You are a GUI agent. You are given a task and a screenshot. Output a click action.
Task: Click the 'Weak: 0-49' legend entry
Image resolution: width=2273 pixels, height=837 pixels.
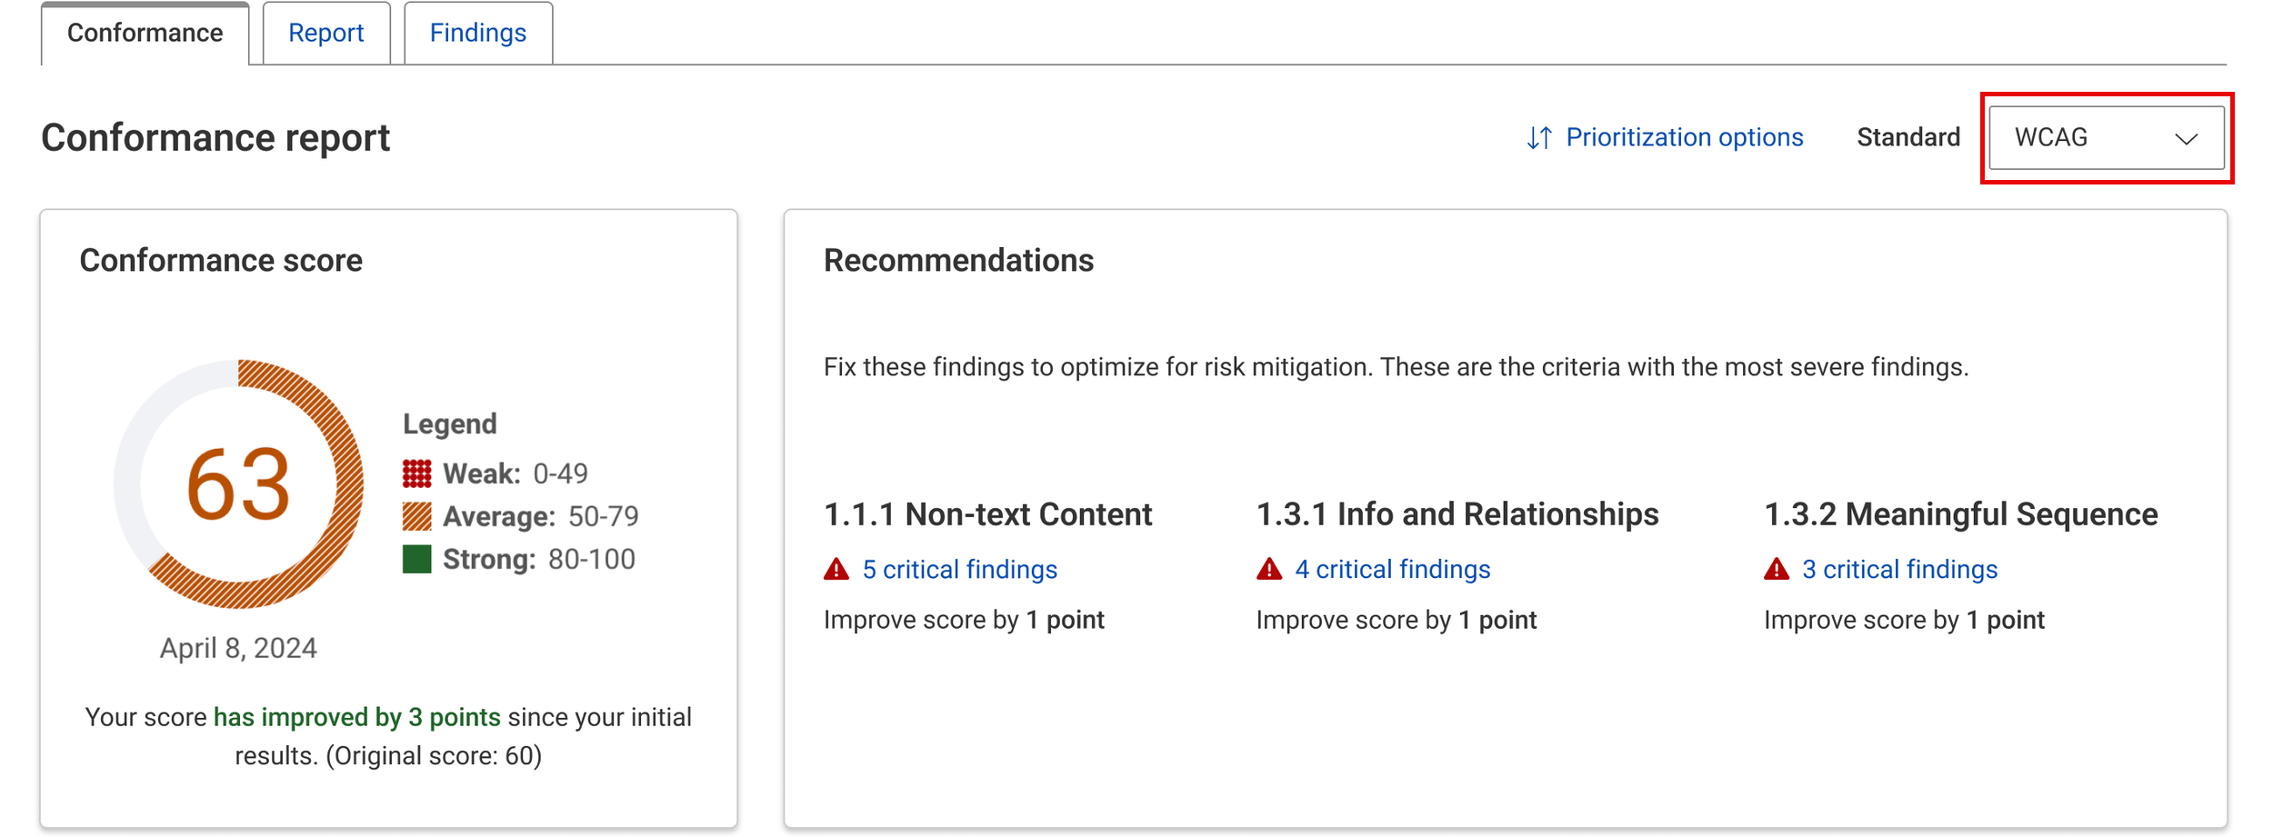click(496, 473)
